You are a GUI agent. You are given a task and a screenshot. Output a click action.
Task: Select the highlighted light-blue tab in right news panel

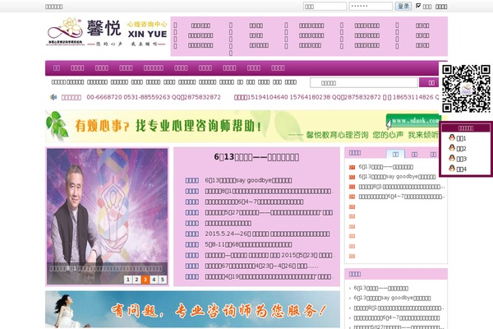coord(395,154)
